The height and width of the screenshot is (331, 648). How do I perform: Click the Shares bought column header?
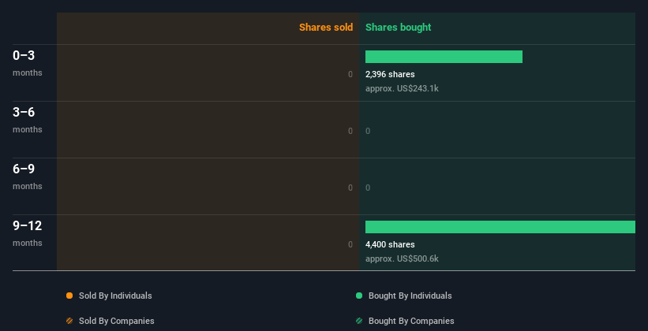pyautogui.click(x=398, y=28)
